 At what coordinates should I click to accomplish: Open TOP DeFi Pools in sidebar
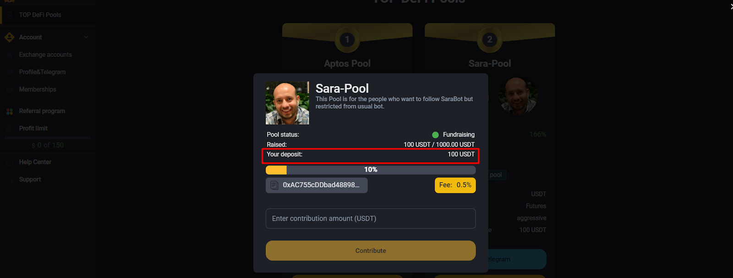[40, 15]
